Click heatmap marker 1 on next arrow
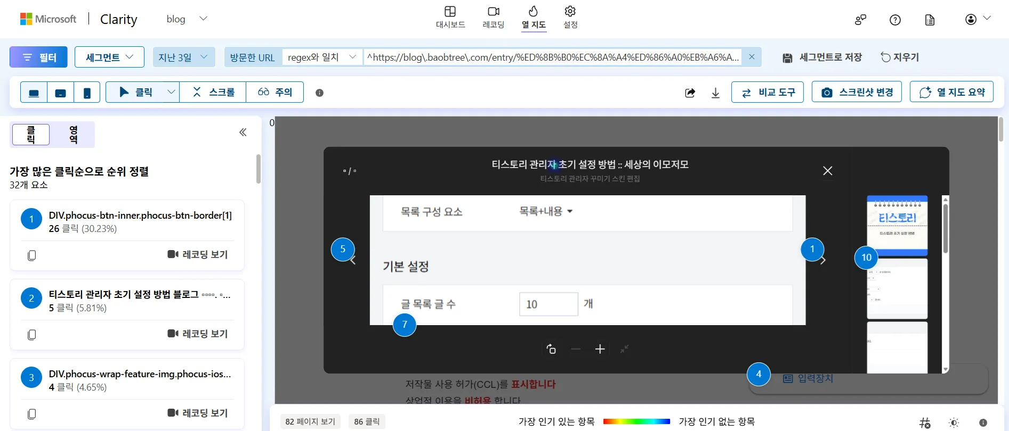 point(812,249)
